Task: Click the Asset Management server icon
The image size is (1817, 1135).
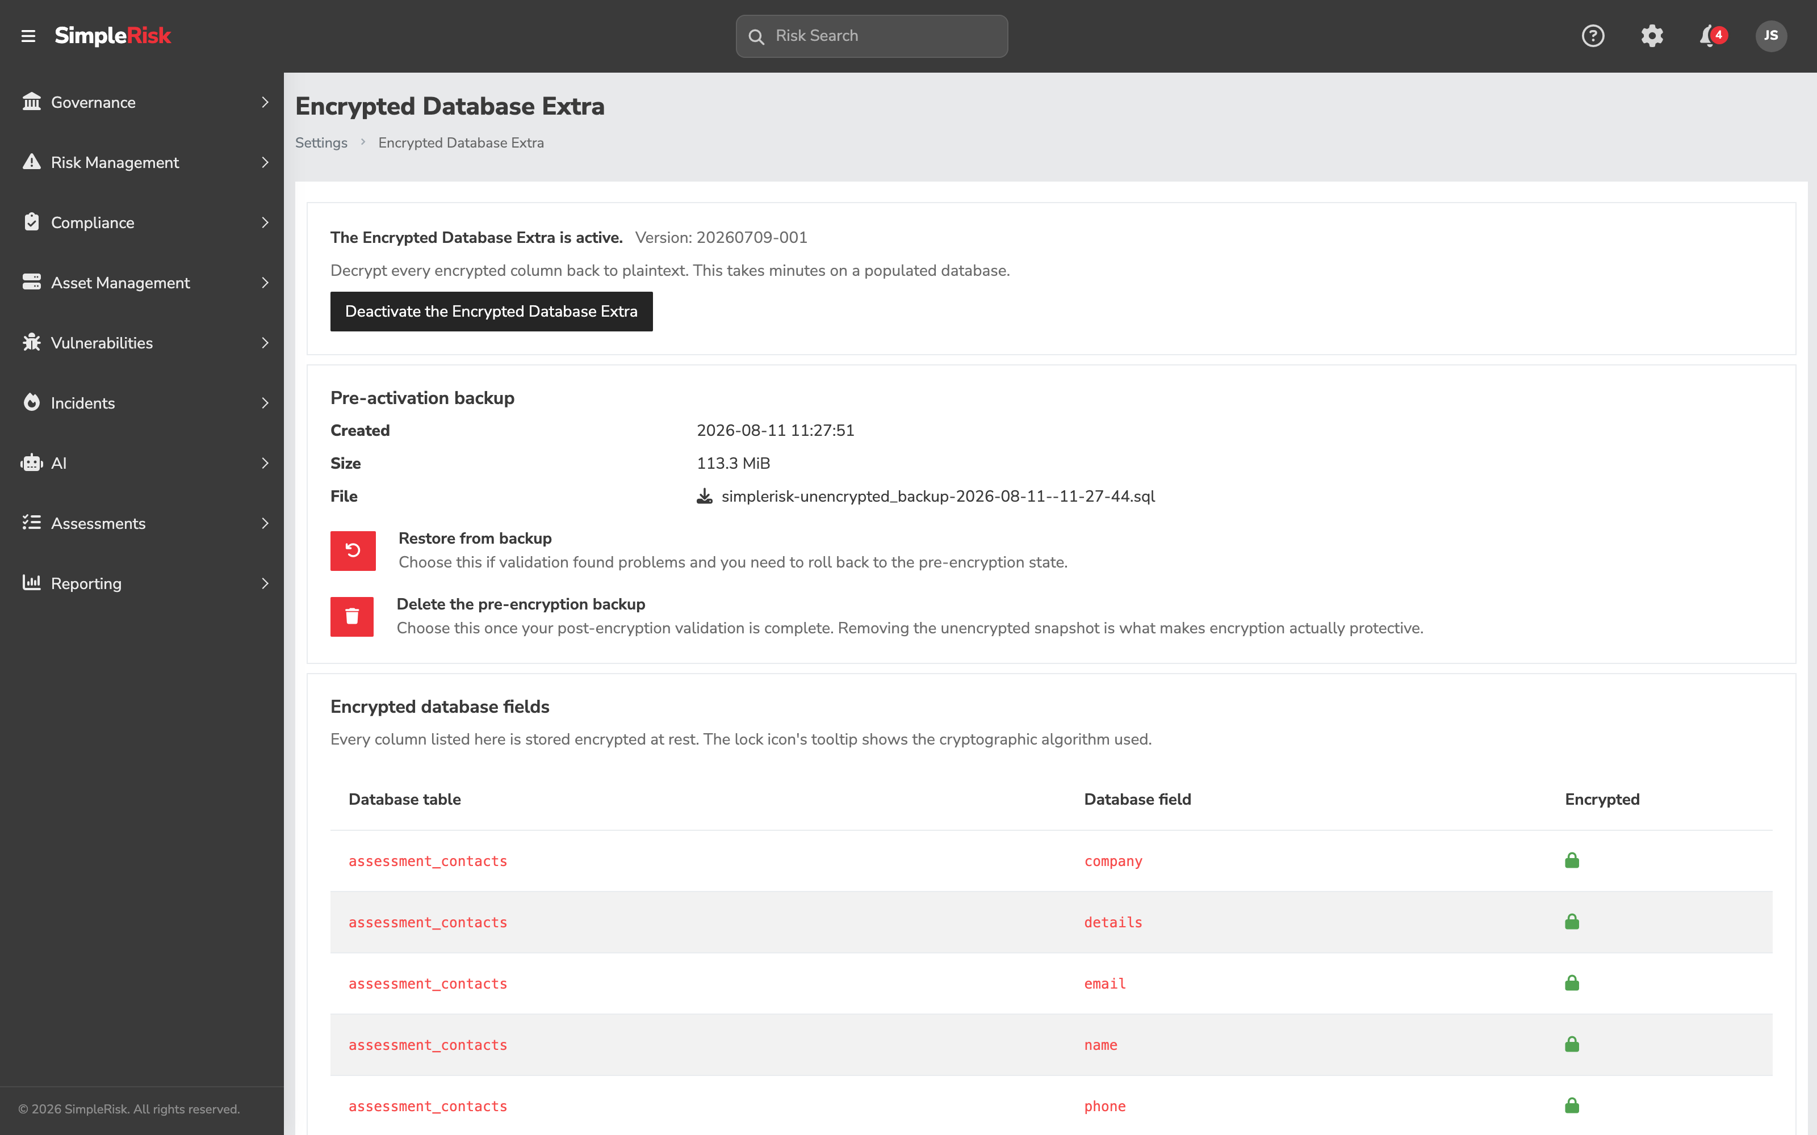Action: click(x=32, y=281)
